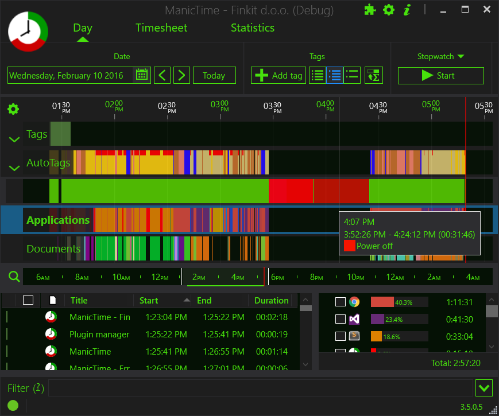
Task: Click the Chrome total time 1:11:31
Action: coord(459,302)
